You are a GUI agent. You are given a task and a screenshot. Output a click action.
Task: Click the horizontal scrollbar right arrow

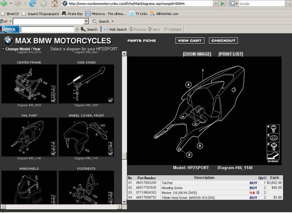[120, 206]
